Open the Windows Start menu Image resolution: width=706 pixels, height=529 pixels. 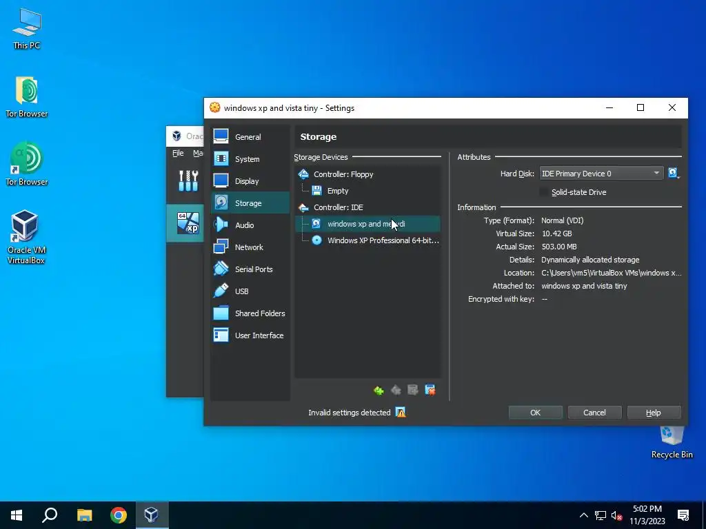[x=17, y=515]
